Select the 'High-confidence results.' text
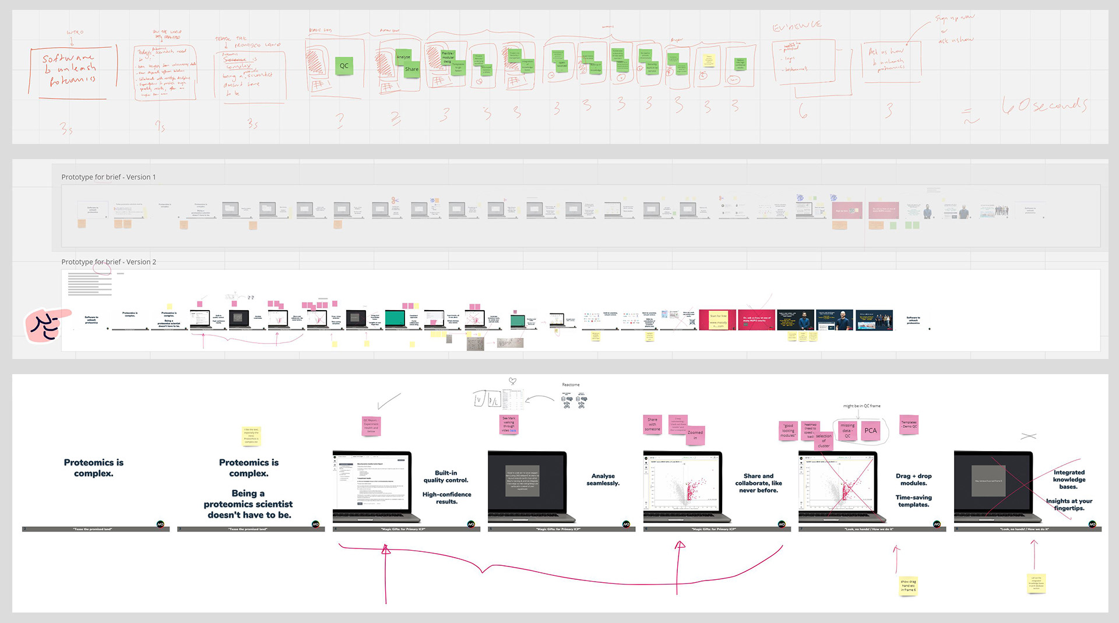Screen dimensions: 1119x623 446,498
